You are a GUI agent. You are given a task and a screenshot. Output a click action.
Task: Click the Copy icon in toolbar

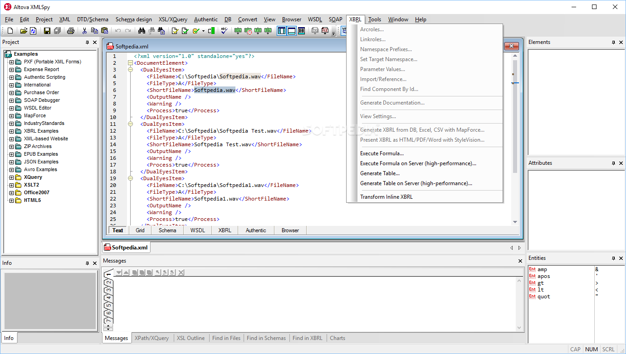[94, 31]
